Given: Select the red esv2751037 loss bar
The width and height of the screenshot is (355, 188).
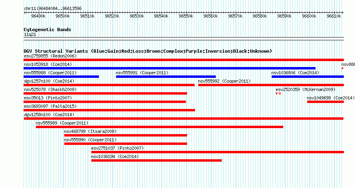Looking at the screenshot, I should pos(217,152).
